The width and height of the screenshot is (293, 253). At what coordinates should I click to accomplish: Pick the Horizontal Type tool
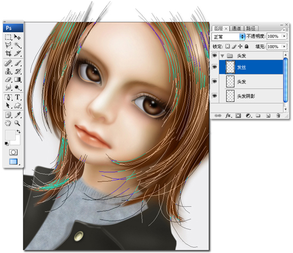18,97
